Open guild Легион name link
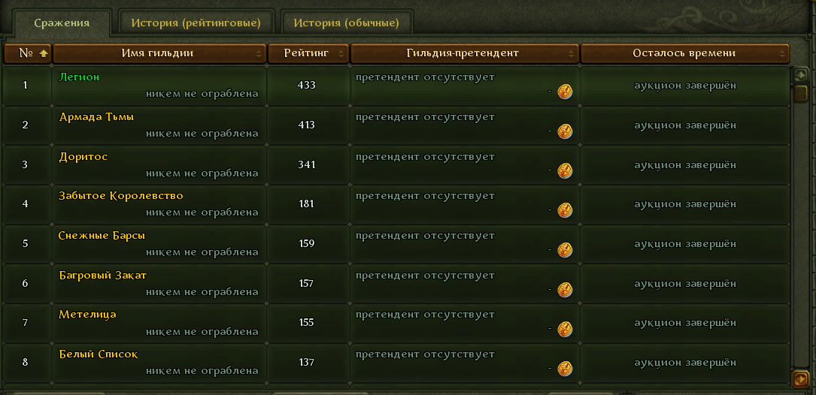The image size is (816, 395). [79, 77]
